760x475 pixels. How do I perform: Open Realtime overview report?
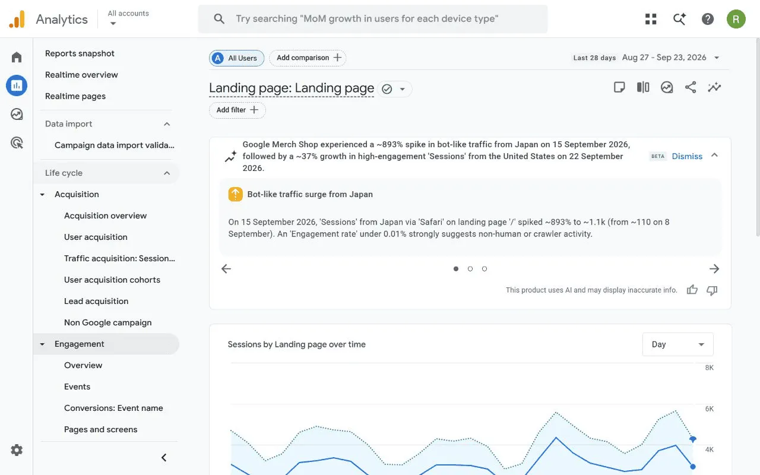81,75
